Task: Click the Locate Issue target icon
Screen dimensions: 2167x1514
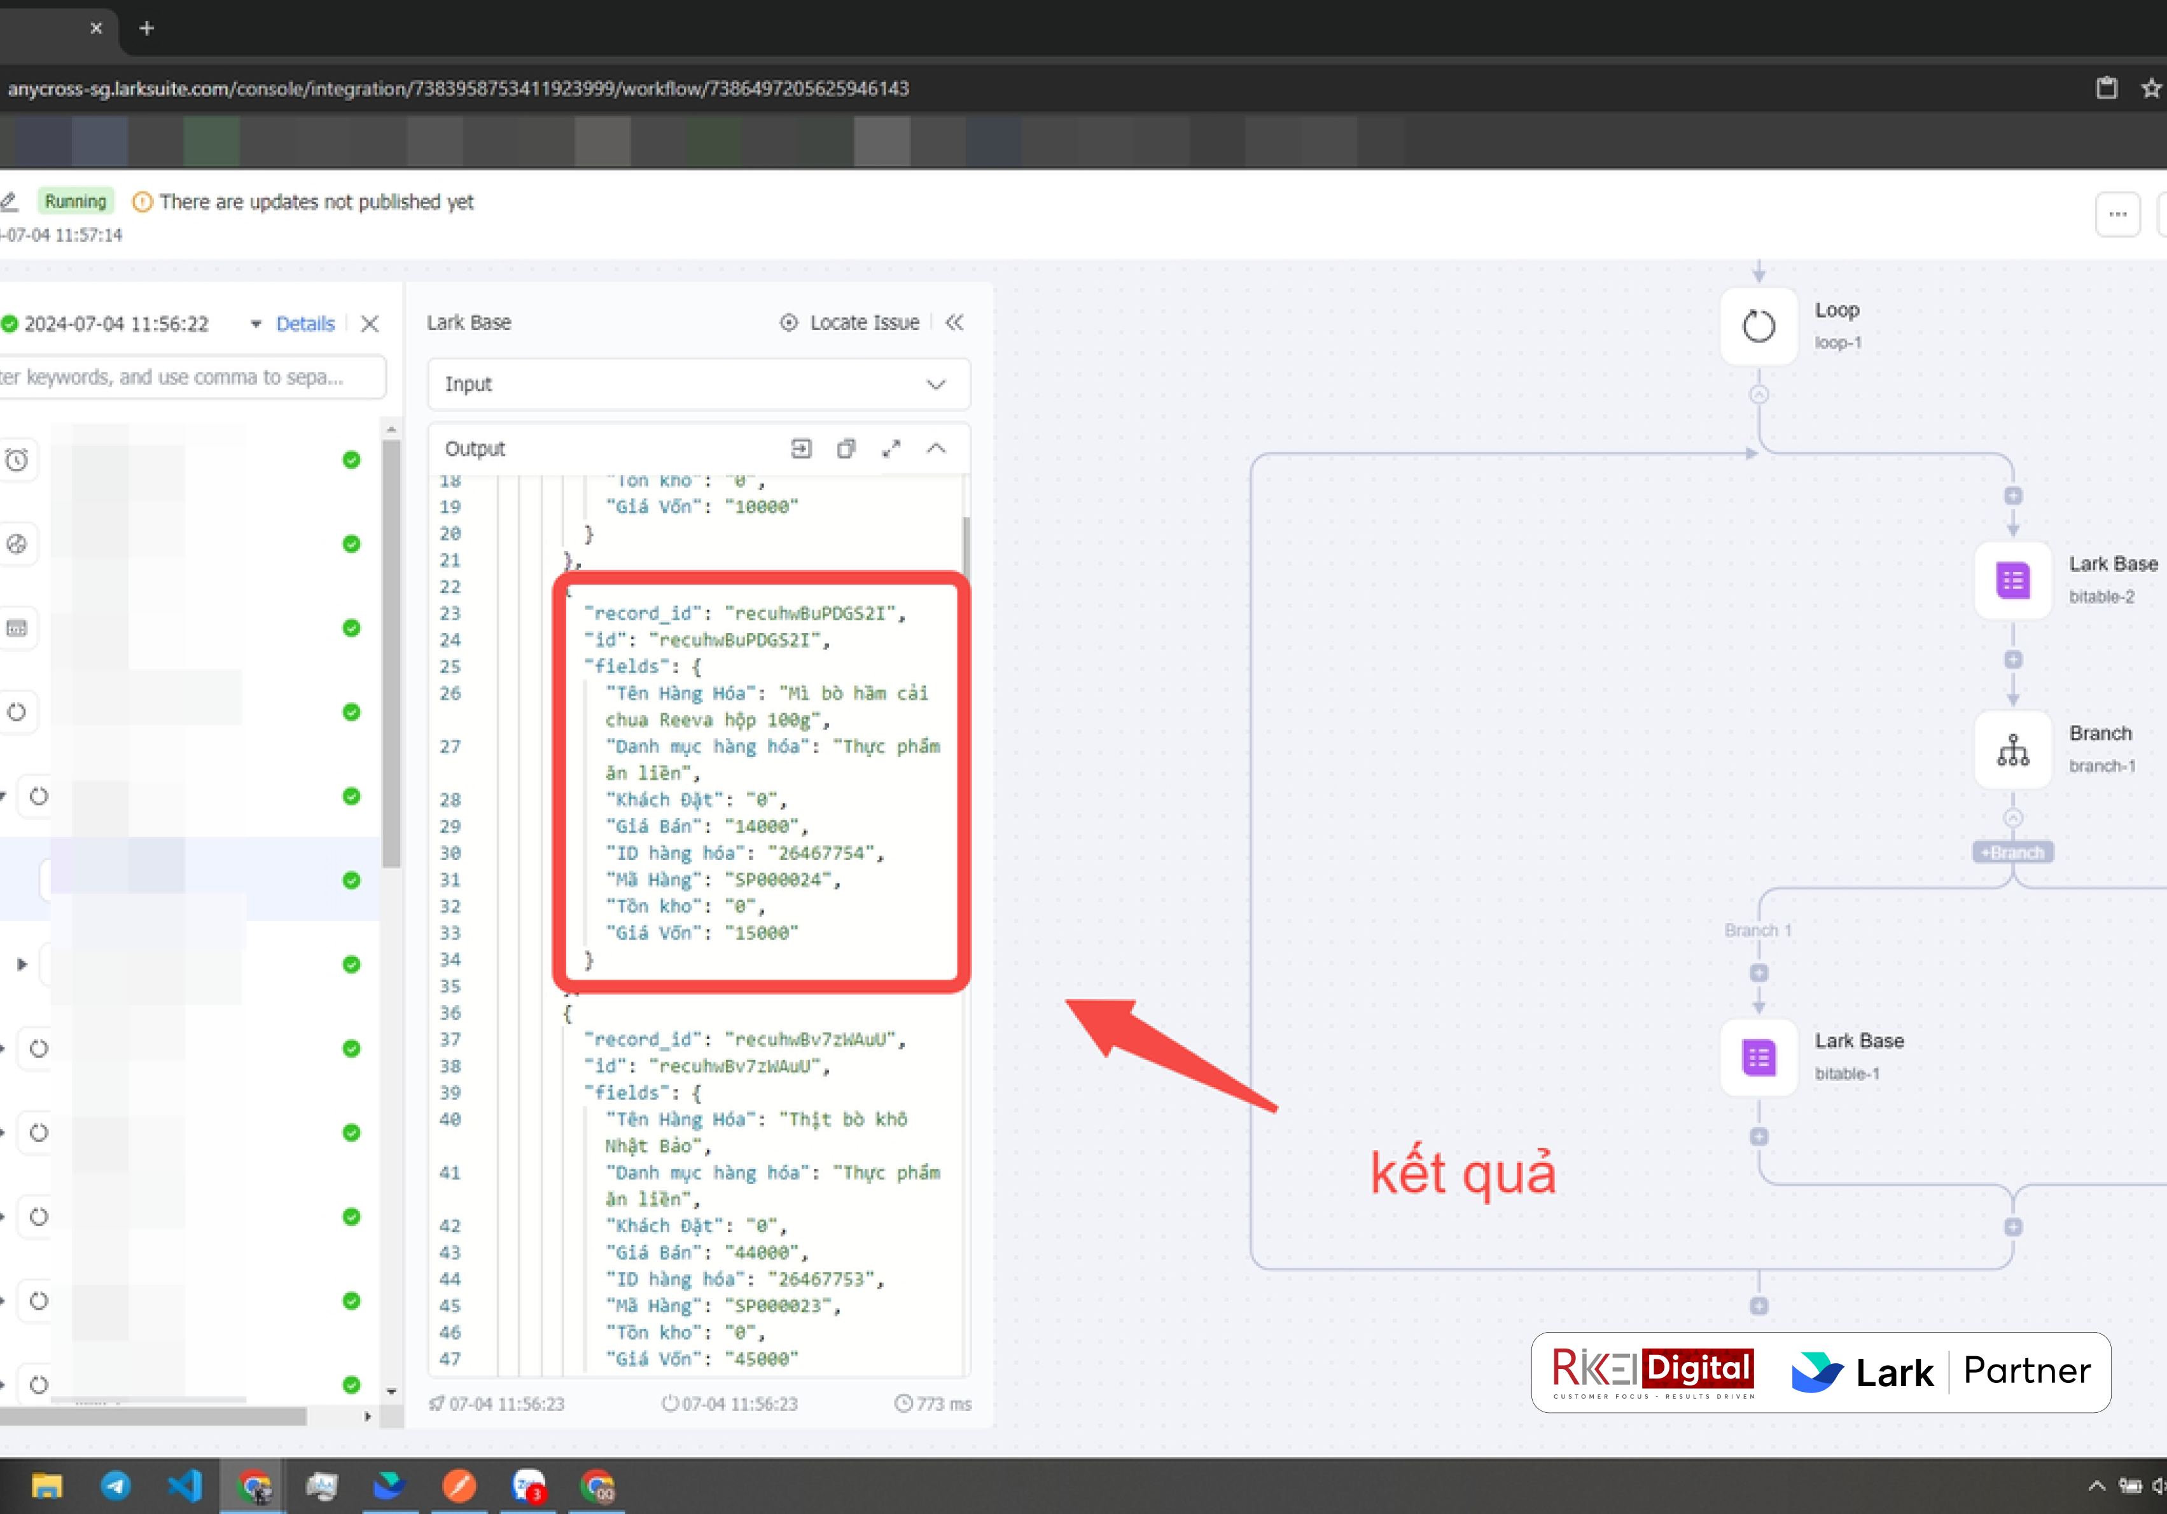Action: pos(789,323)
